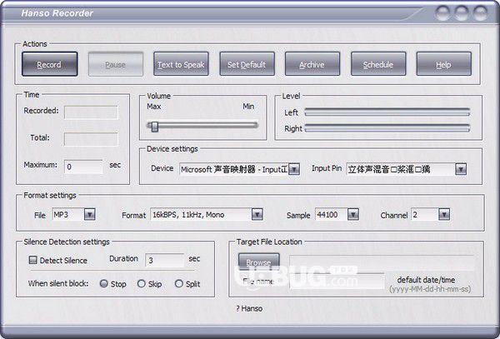Image resolution: width=500 pixels, height=339 pixels.
Task: Click the Recorded time field
Action: (x=91, y=112)
